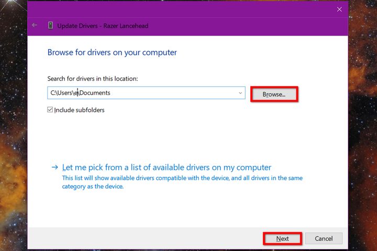The image size is (377, 251).
Task: Open the driver location dropdown arrow
Action: point(240,93)
